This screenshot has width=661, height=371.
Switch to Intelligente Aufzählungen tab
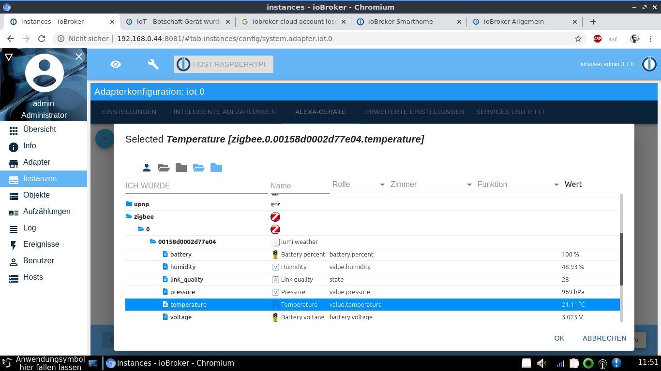click(225, 112)
